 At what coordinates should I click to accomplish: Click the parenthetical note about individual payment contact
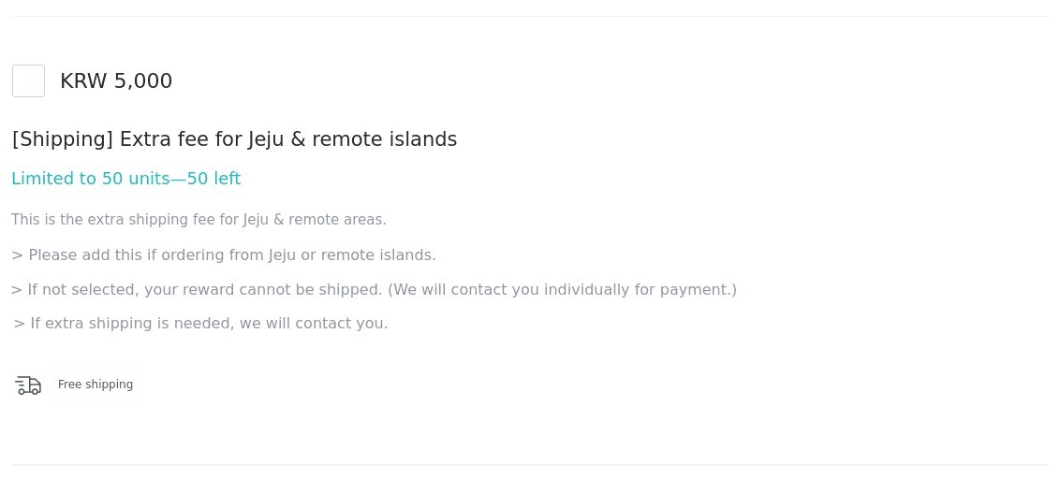pos(562,290)
